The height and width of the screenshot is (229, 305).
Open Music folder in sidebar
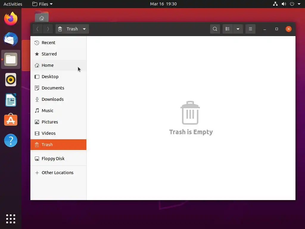(x=58, y=110)
